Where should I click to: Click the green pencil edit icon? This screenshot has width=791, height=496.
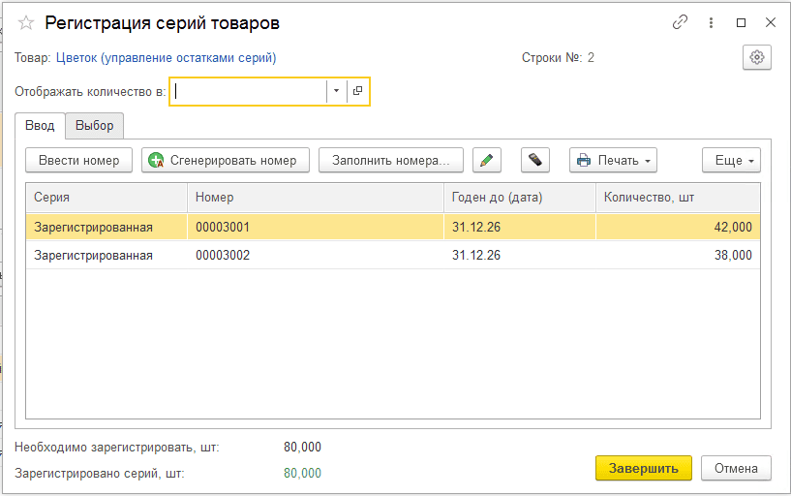(487, 161)
